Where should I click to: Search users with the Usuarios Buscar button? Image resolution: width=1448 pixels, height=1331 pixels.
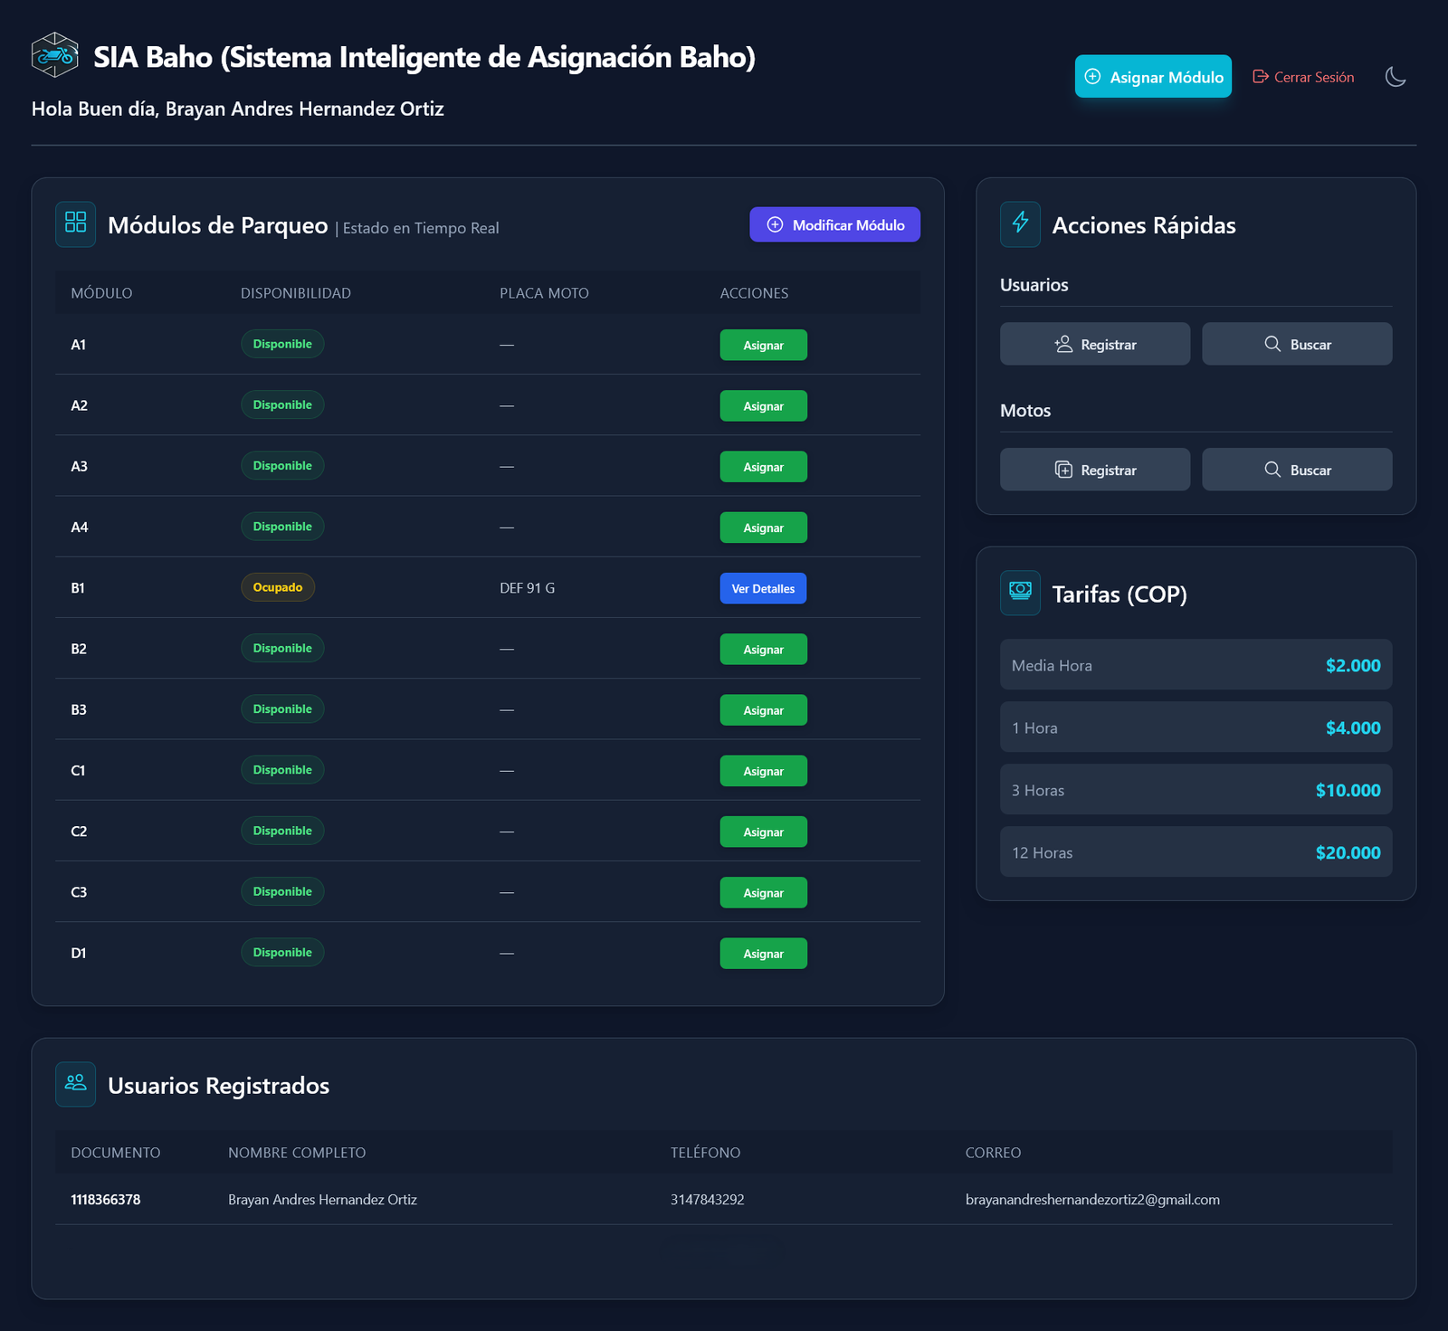(1296, 344)
